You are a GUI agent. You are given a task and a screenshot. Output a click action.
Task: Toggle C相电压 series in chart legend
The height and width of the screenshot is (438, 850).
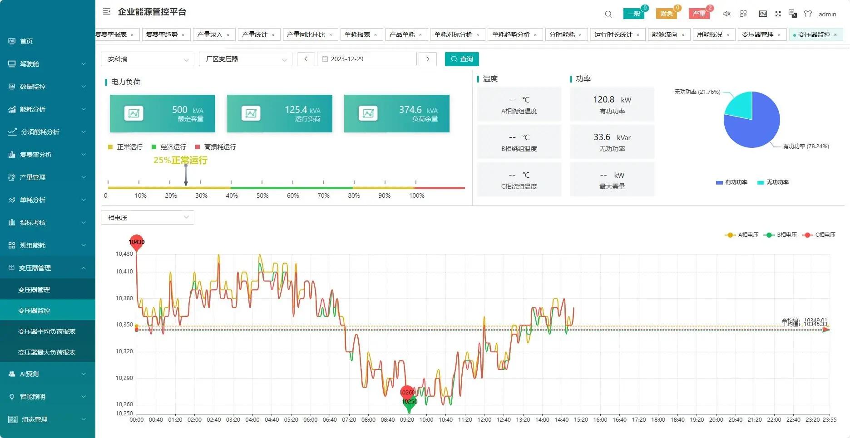819,235
